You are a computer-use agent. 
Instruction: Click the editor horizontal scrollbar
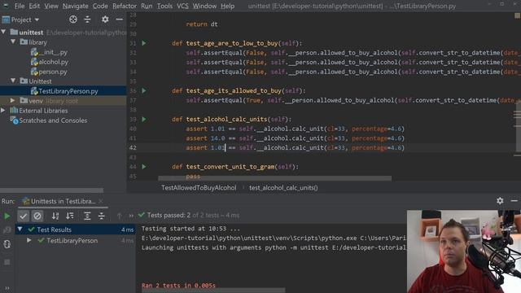(x=275, y=178)
